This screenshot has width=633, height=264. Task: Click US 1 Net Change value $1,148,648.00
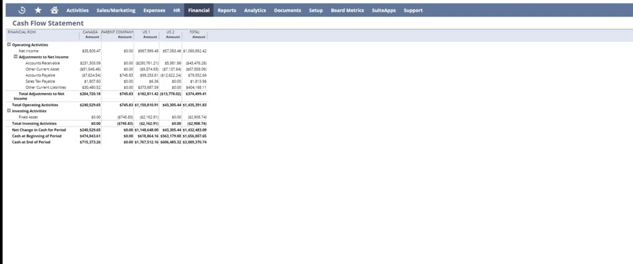coord(147,130)
